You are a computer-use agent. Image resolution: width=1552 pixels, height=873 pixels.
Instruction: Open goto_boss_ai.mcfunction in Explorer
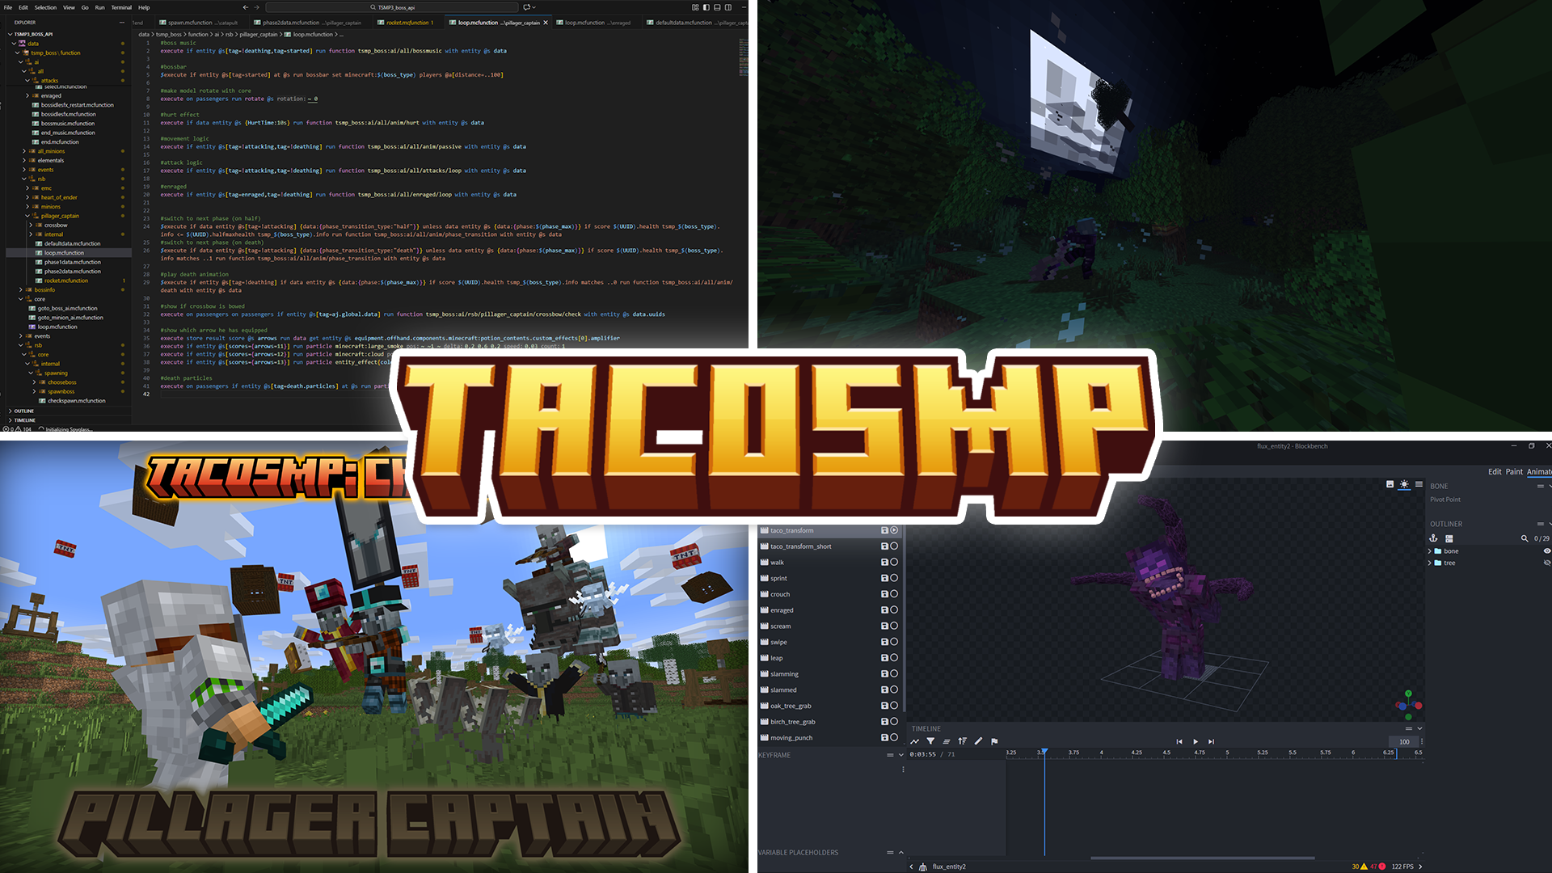[67, 308]
